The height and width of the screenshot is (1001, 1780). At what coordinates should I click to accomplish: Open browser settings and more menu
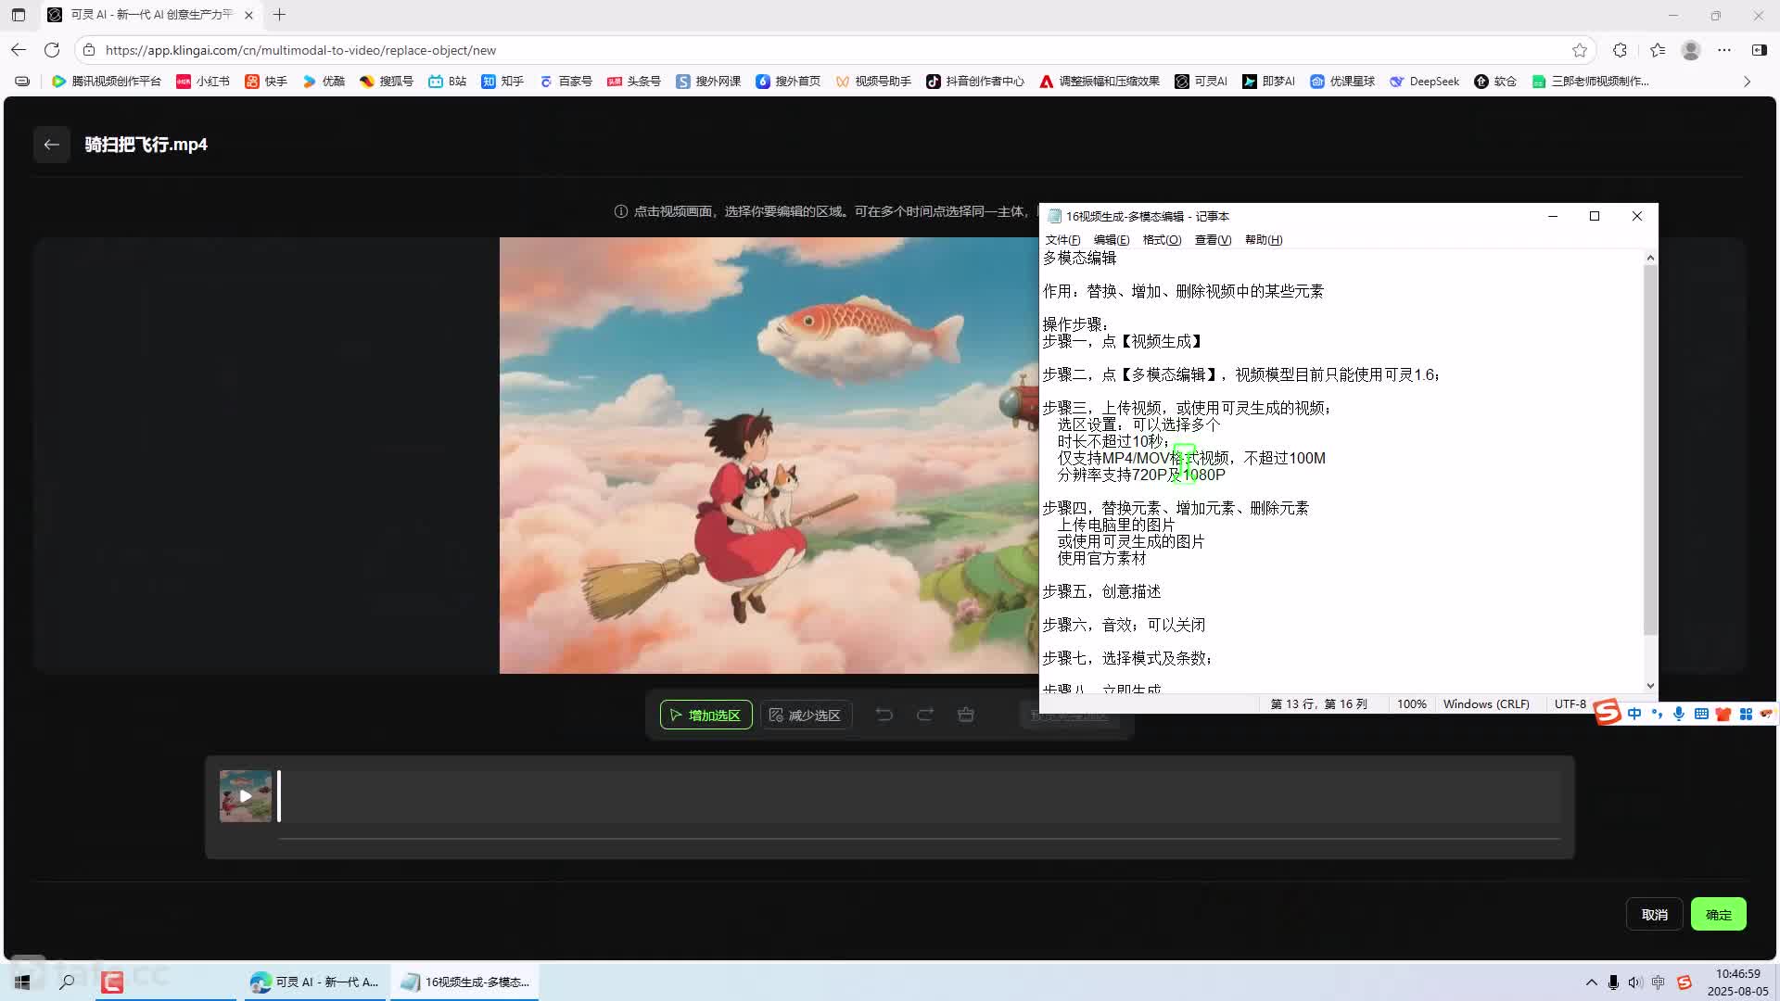[1724, 50]
